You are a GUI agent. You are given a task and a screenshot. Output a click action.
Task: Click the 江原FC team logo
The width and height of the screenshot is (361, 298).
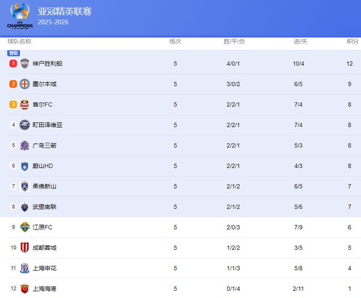25,227
